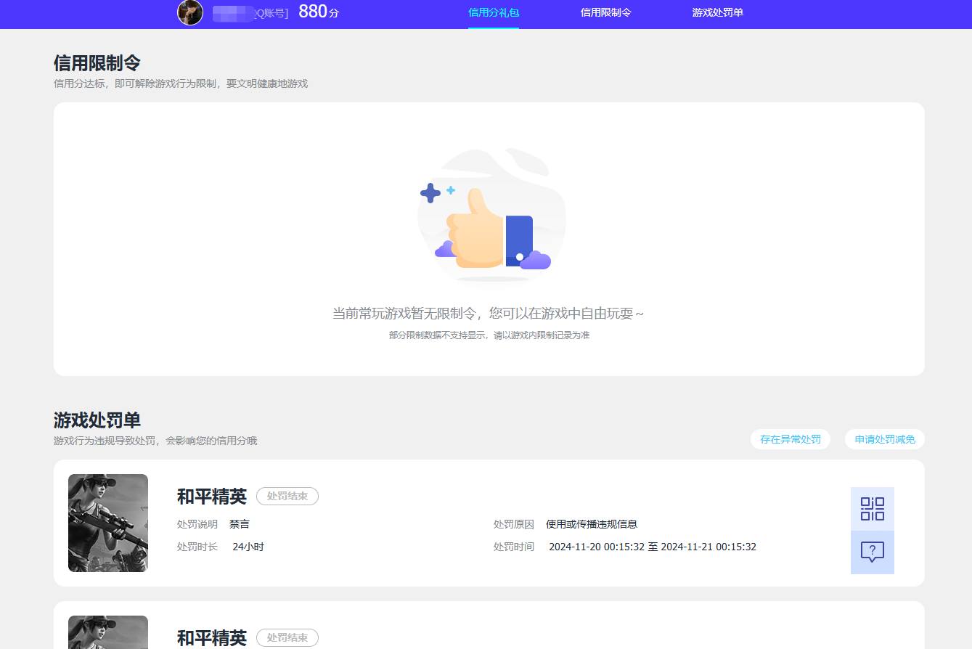972x649 pixels.
Task: Click the 存在异常处罚 button
Action: coord(790,439)
